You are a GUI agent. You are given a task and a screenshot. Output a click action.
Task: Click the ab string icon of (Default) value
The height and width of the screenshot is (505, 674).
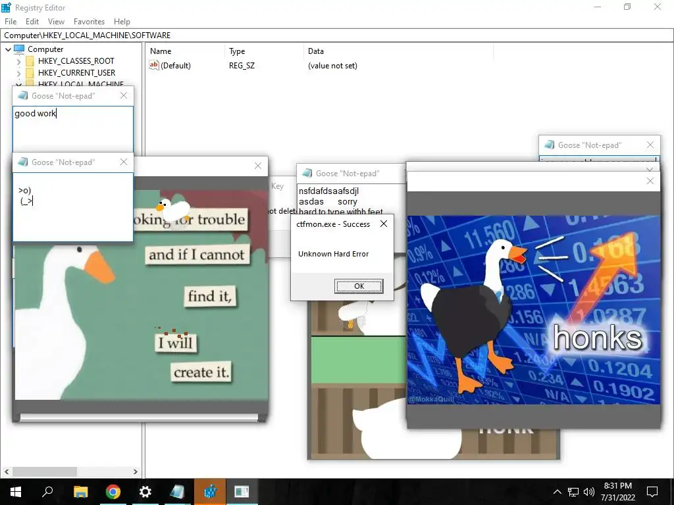coord(154,65)
